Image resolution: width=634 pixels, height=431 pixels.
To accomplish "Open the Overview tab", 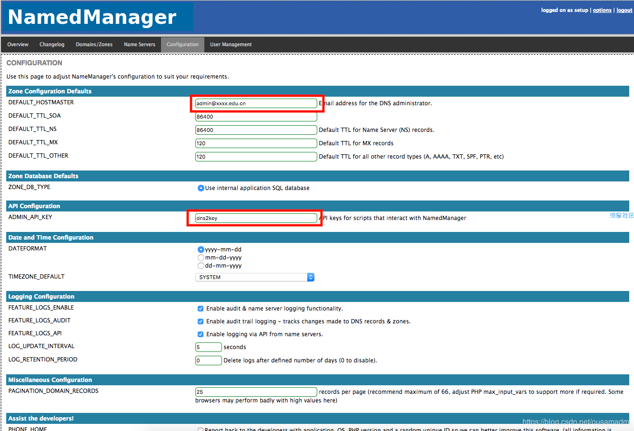I will click(18, 45).
